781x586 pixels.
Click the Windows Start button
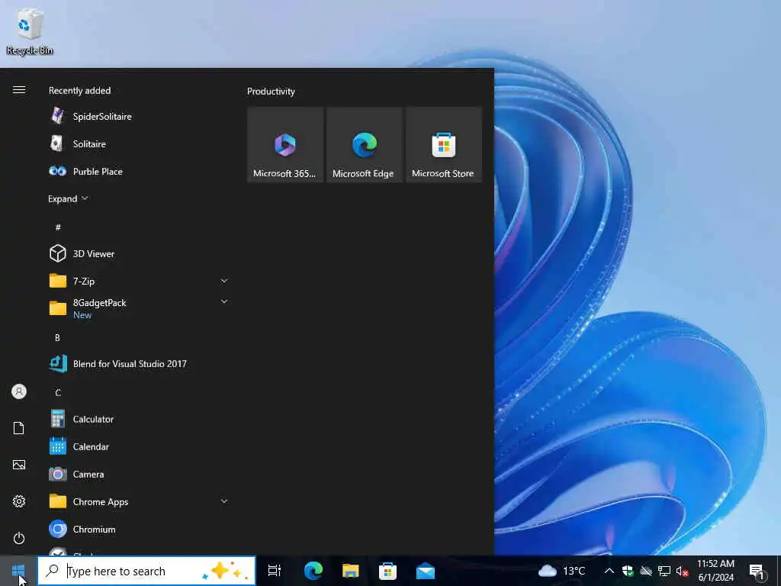(18, 571)
